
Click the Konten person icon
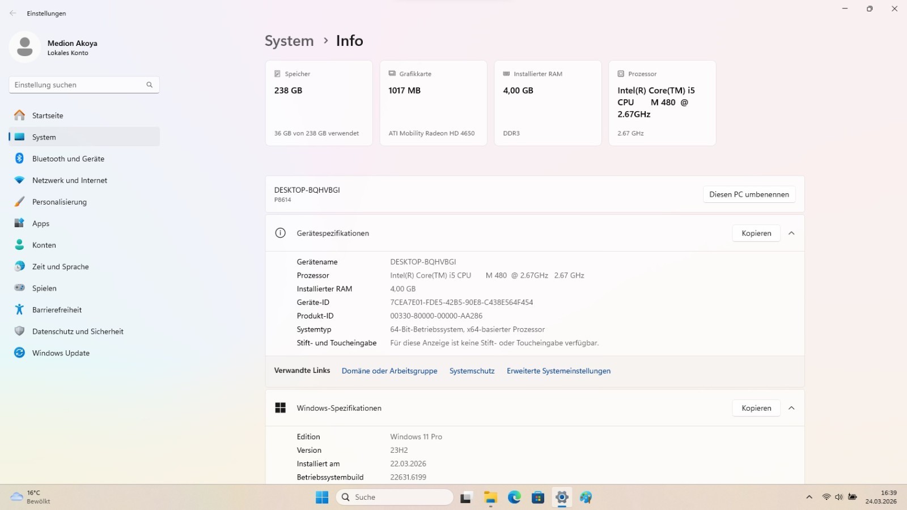[x=19, y=245]
